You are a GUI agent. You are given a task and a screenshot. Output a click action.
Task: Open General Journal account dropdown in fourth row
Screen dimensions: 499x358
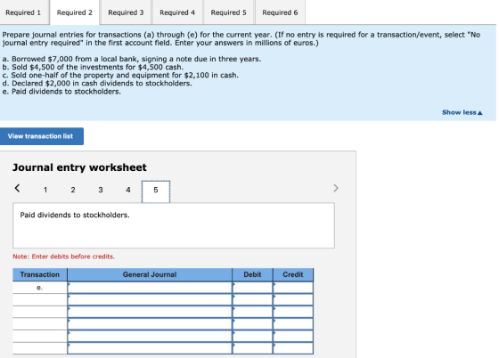coord(150,324)
